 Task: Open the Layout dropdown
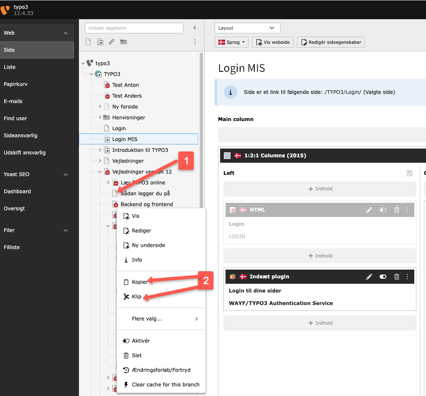pos(247,28)
